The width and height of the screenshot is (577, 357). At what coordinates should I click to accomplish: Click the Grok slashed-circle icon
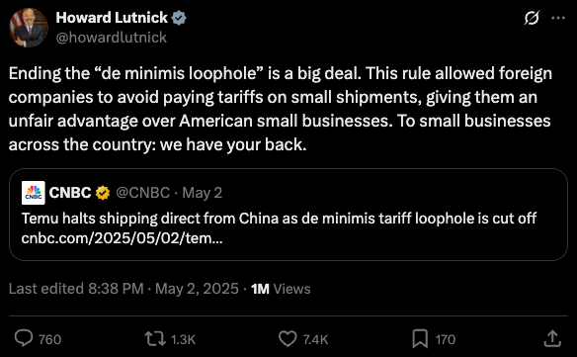pyautogui.click(x=532, y=18)
